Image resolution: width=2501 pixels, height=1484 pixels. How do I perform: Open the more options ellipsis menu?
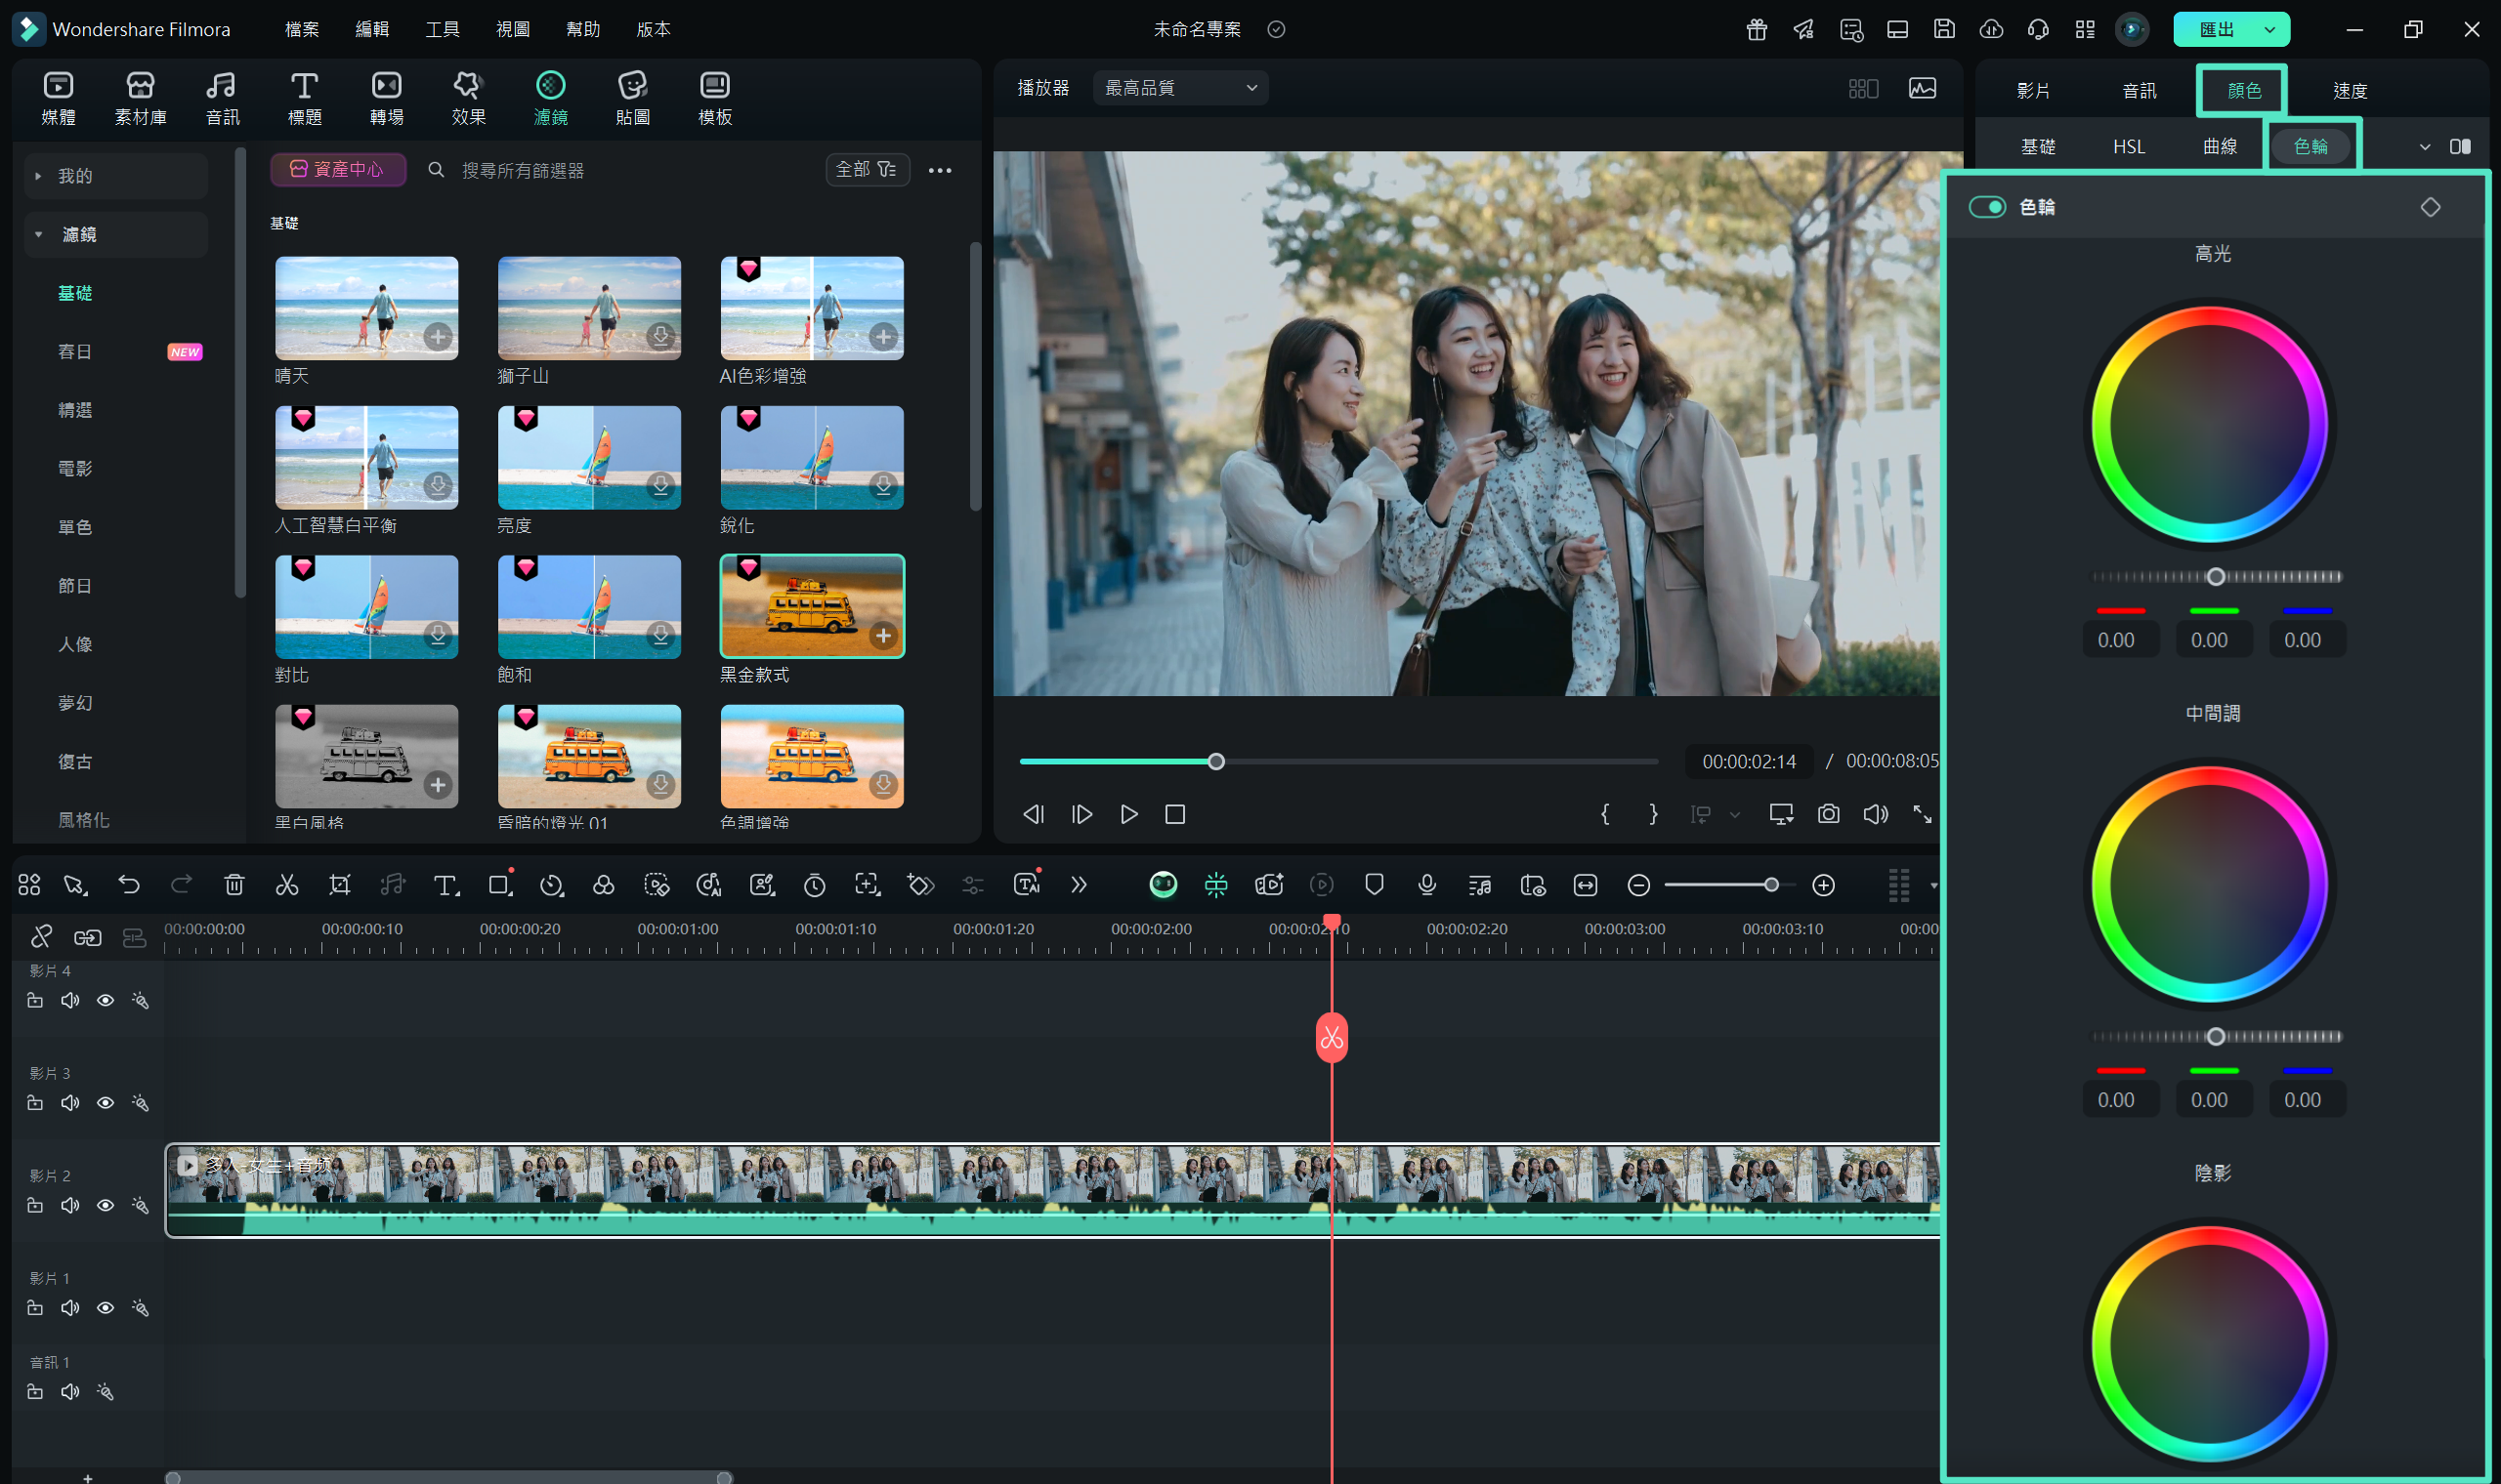[x=940, y=170]
